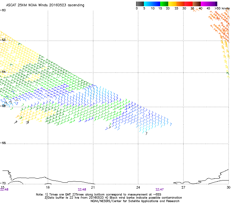Click the blue 10-15 knots legend segment
The image size is (231, 203).
(x=156, y=4)
